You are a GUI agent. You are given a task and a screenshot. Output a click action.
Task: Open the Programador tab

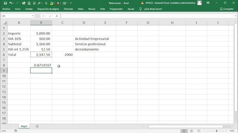(x=116, y=9)
